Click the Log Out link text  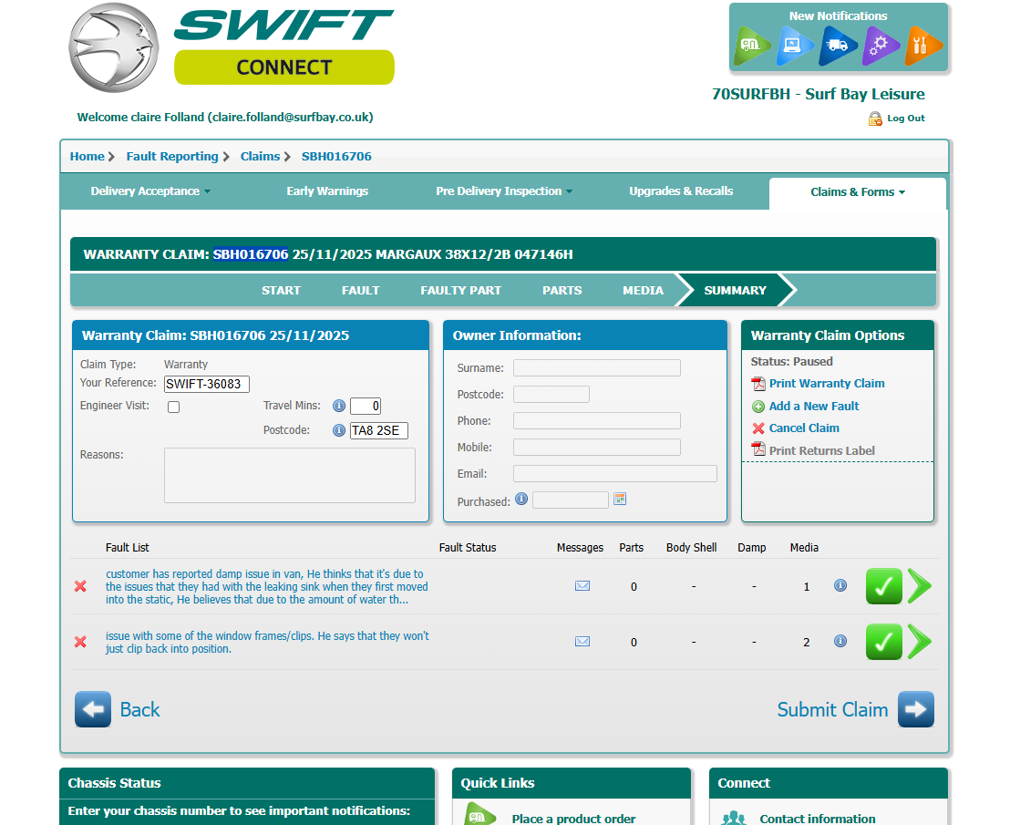[906, 119]
